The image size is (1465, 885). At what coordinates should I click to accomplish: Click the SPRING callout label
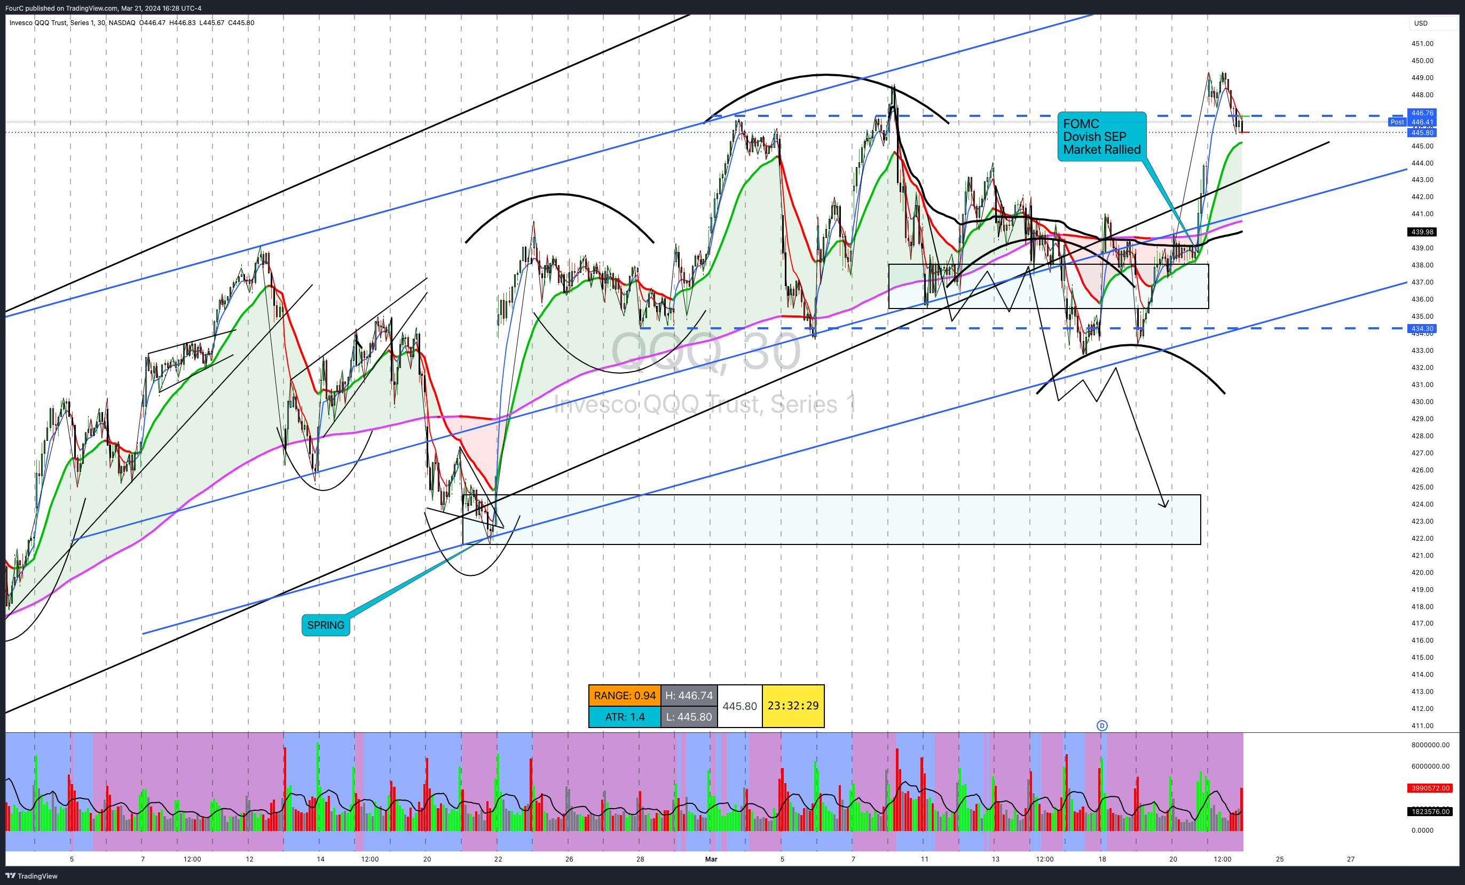[x=326, y=625]
